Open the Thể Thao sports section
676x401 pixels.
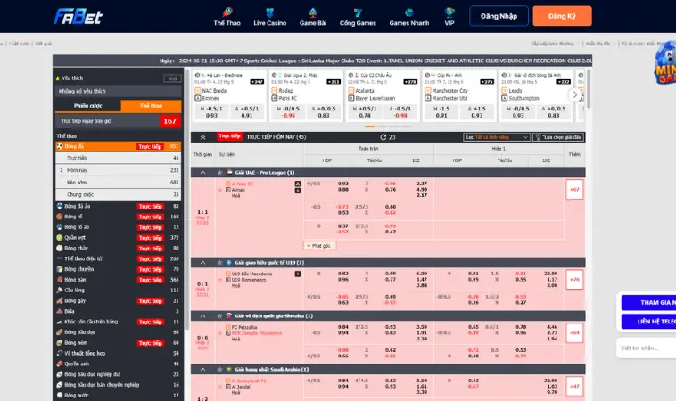tap(227, 16)
